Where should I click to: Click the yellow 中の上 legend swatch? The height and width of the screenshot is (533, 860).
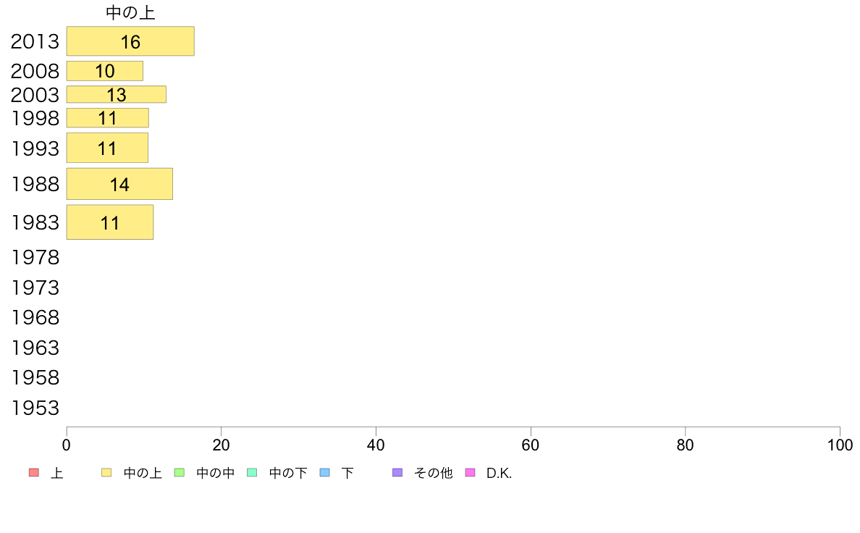pos(106,473)
